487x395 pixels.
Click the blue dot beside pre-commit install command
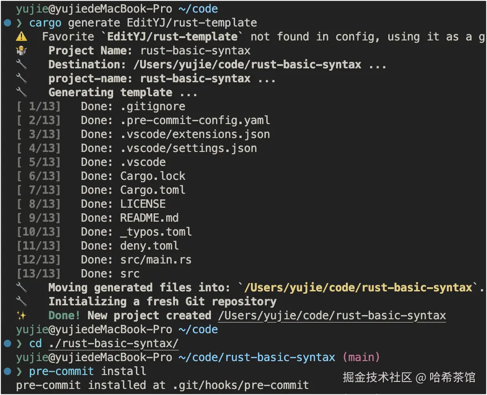pos(7,371)
